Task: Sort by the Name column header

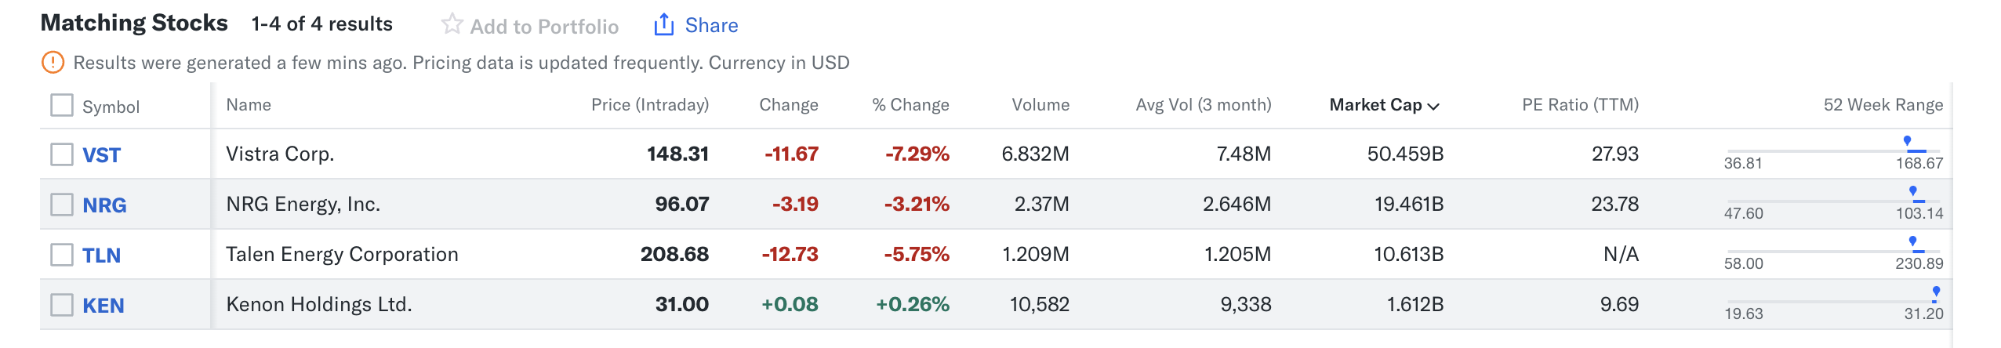Action: pyautogui.click(x=249, y=105)
